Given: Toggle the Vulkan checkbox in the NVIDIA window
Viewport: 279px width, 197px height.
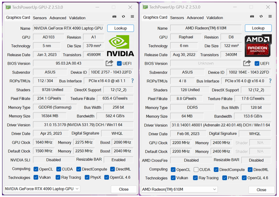Looking at the screenshot, I should pos(36,178).
